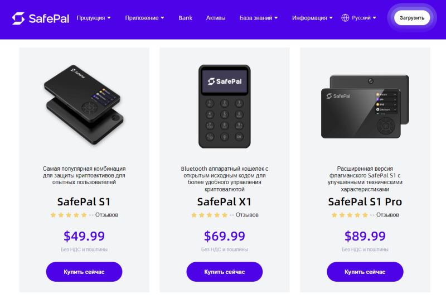The height and width of the screenshot is (303, 446).
Task: Open the Русский language selector
Action: click(364, 18)
